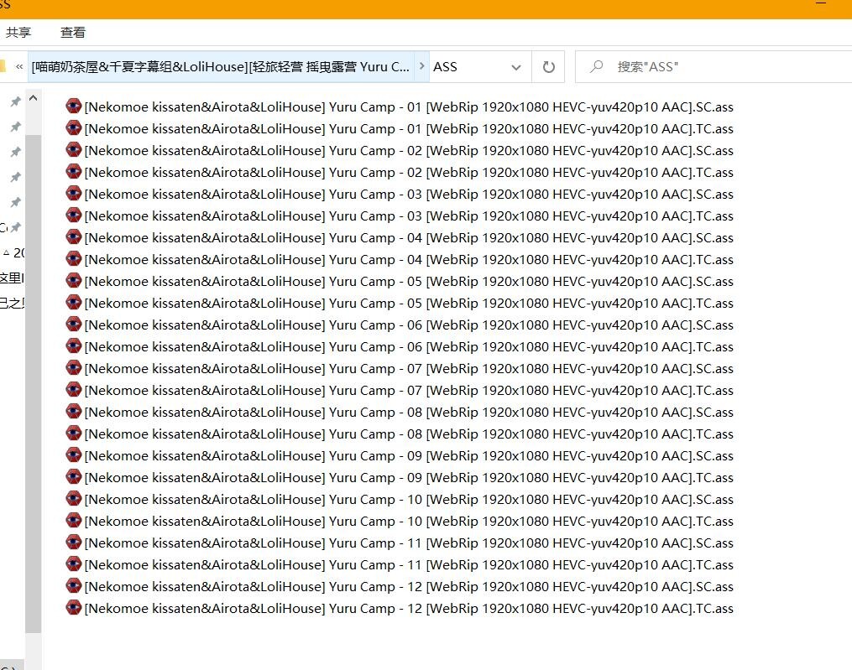Click the icon of Yuru Camp 09 TC.ass file
The height and width of the screenshot is (670, 852).
(x=74, y=477)
